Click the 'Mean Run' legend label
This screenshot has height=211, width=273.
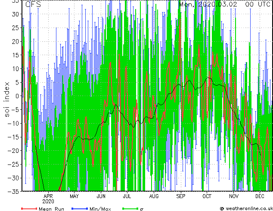pyautogui.click(x=51, y=209)
